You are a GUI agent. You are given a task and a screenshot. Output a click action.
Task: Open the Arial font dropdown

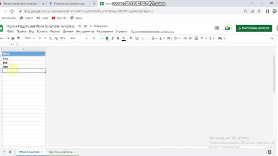(79, 39)
